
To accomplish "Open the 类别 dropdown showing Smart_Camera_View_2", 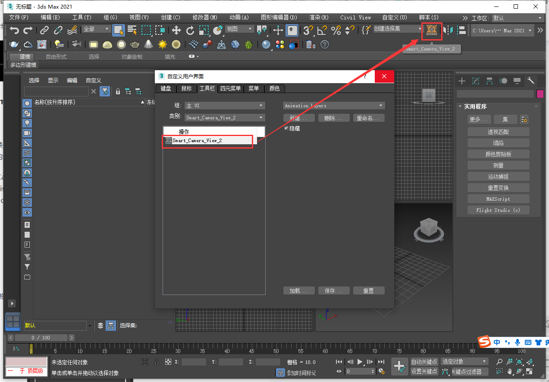I will [x=225, y=118].
